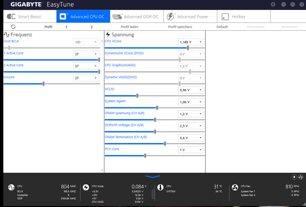Open the DDRVPP Voltage dropdown
The image size is (306, 207).
click(x=191, y=126)
